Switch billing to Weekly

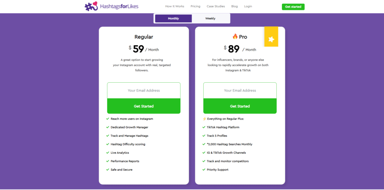[210, 18]
